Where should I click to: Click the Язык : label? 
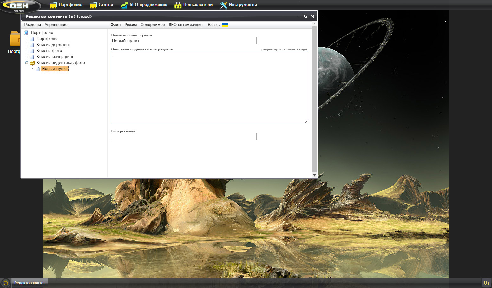point(213,25)
